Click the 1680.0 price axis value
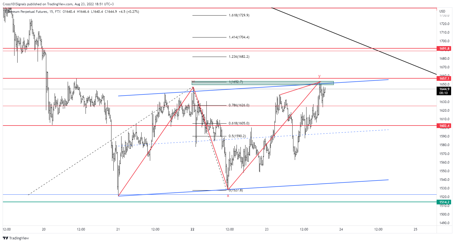Viewport: 455px width, 243px height. (444, 59)
